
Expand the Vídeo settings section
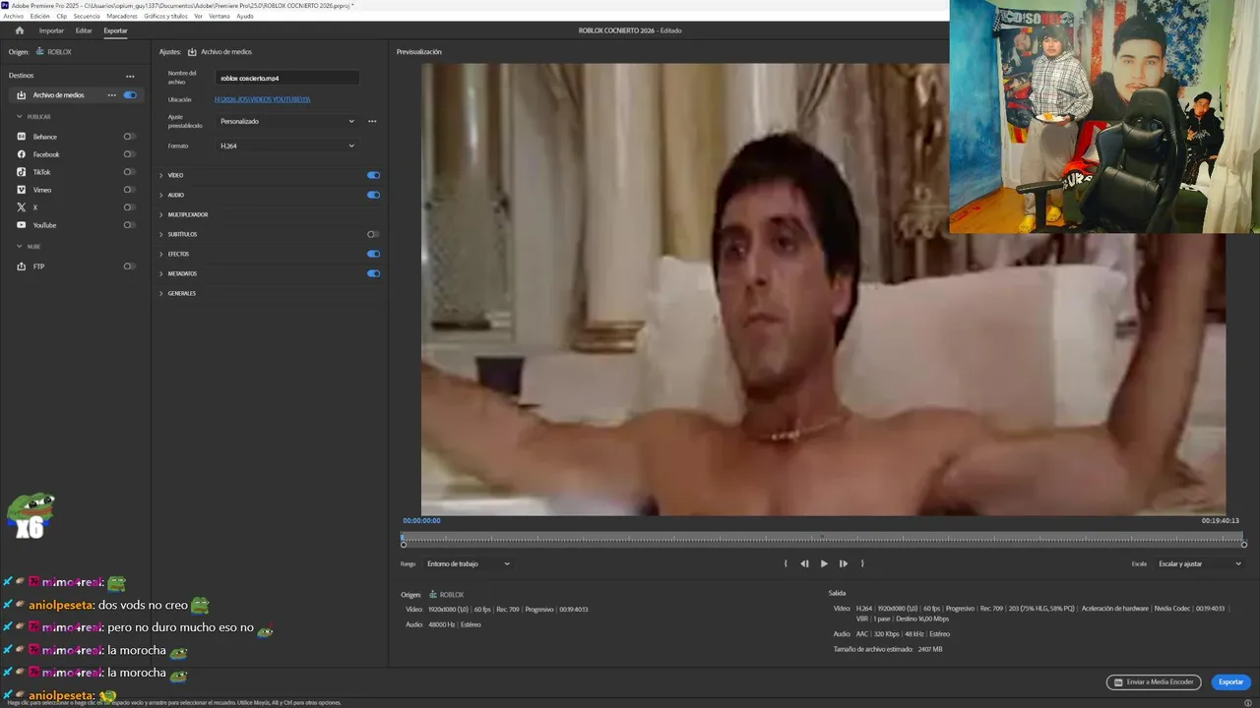tap(161, 175)
